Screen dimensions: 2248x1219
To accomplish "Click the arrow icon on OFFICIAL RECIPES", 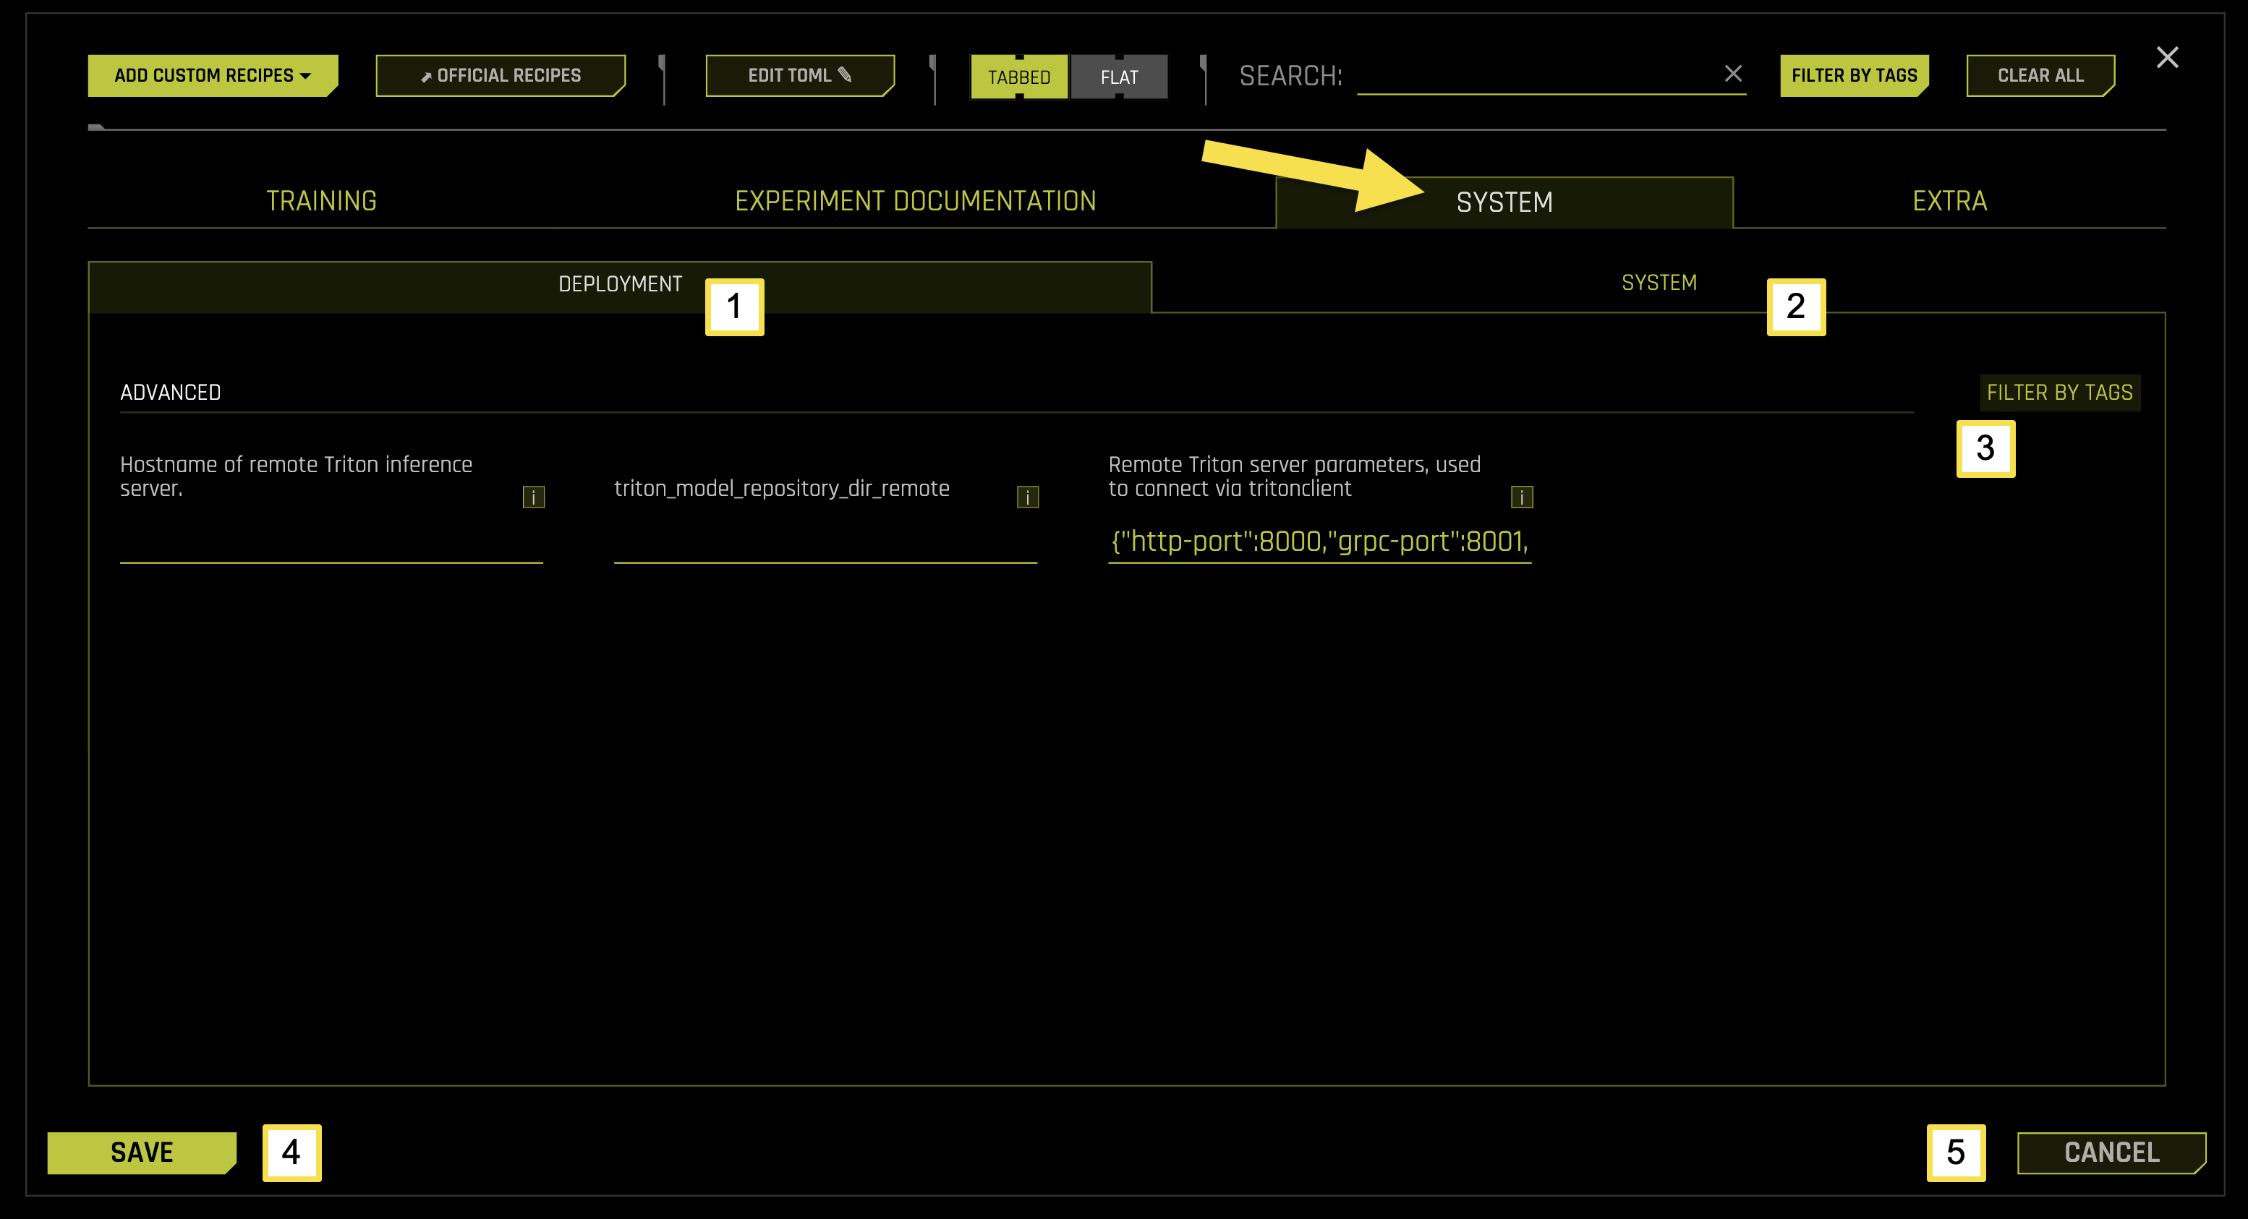I will click(x=427, y=75).
